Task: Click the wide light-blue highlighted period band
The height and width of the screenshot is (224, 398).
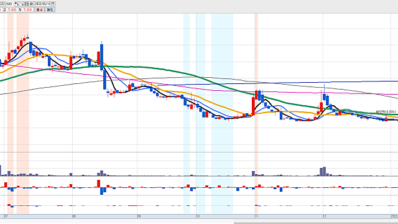Action: (222, 113)
